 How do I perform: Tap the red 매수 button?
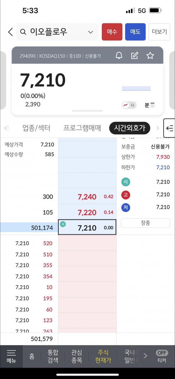point(112,32)
